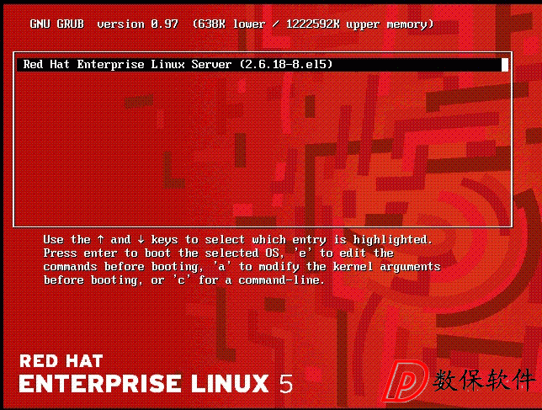Click the large 5 numeral in logo
542x410 pixels.
[x=286, y=384]
